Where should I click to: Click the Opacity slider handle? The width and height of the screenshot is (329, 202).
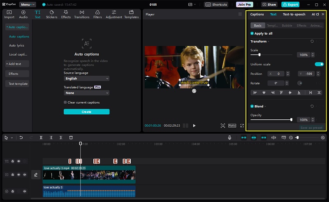[x=291, y=120]
